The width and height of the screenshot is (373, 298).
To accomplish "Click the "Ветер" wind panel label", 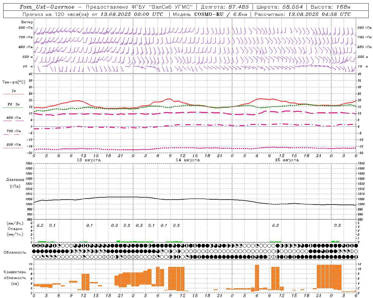I will pyautogui.click(x=27, y=22).
